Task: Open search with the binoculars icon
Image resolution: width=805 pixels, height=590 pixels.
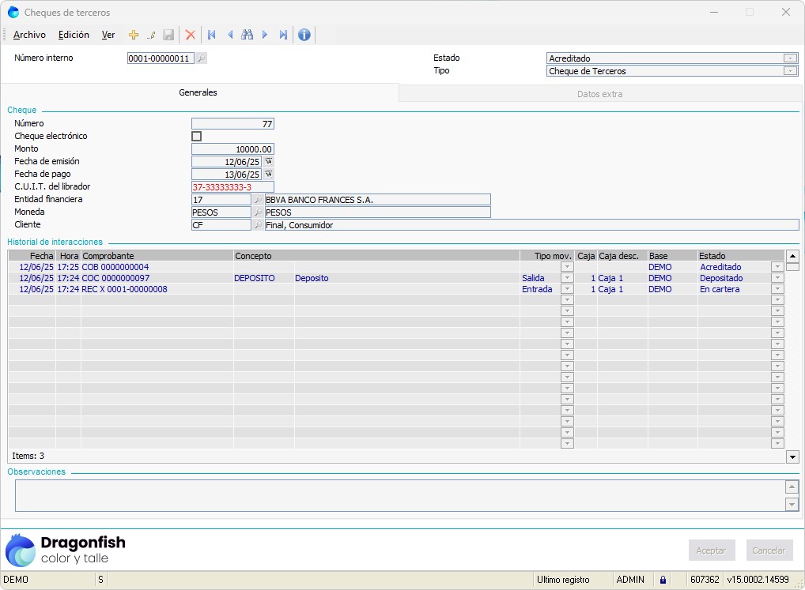Action: [x=247, y=35]
